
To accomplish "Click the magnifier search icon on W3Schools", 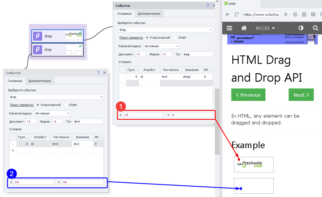I will (315, 28).
